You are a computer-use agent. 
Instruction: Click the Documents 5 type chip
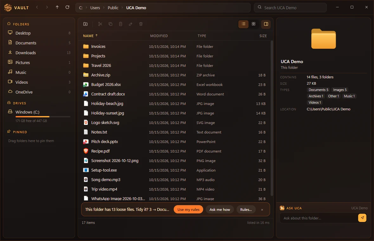[318, 90]
